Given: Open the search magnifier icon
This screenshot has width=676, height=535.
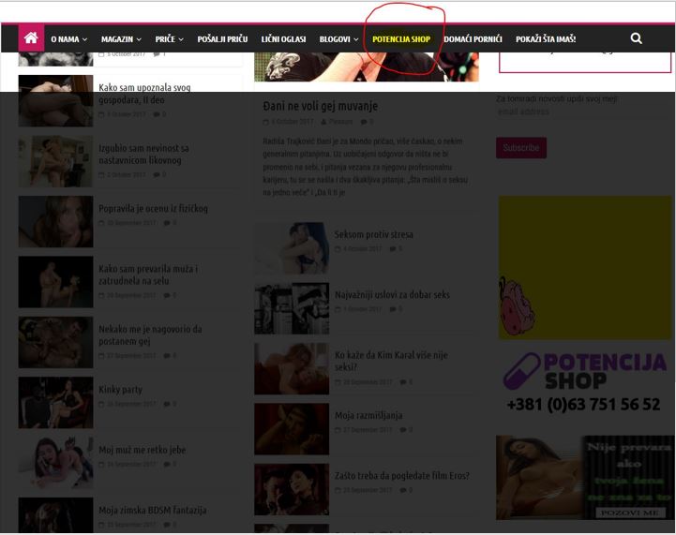Looking at the screenshot, I should [636, 38].
